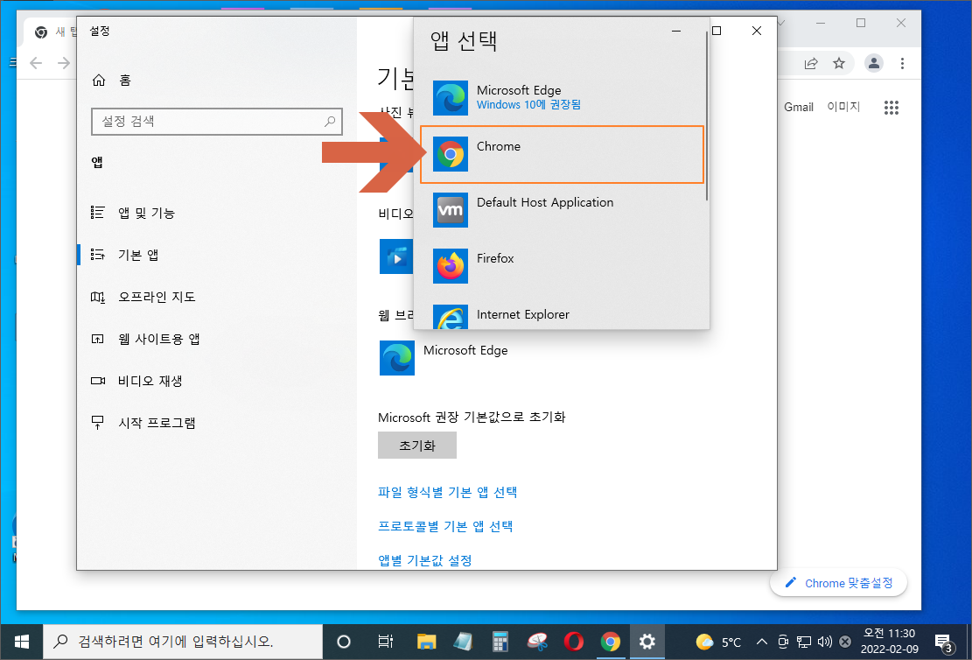Open 앱별 기본값 설정 link
972x660 pixels.
[x=425, y=560]
